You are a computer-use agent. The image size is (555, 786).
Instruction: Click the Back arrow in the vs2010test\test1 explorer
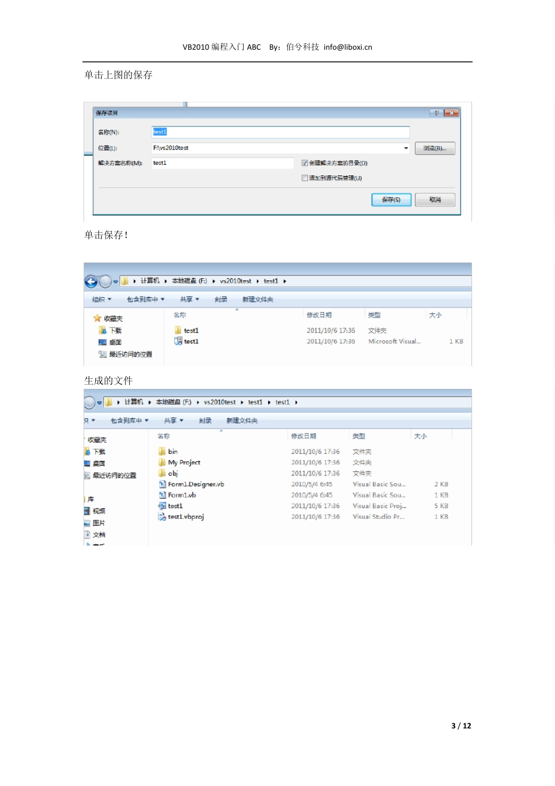pos(91,282)
